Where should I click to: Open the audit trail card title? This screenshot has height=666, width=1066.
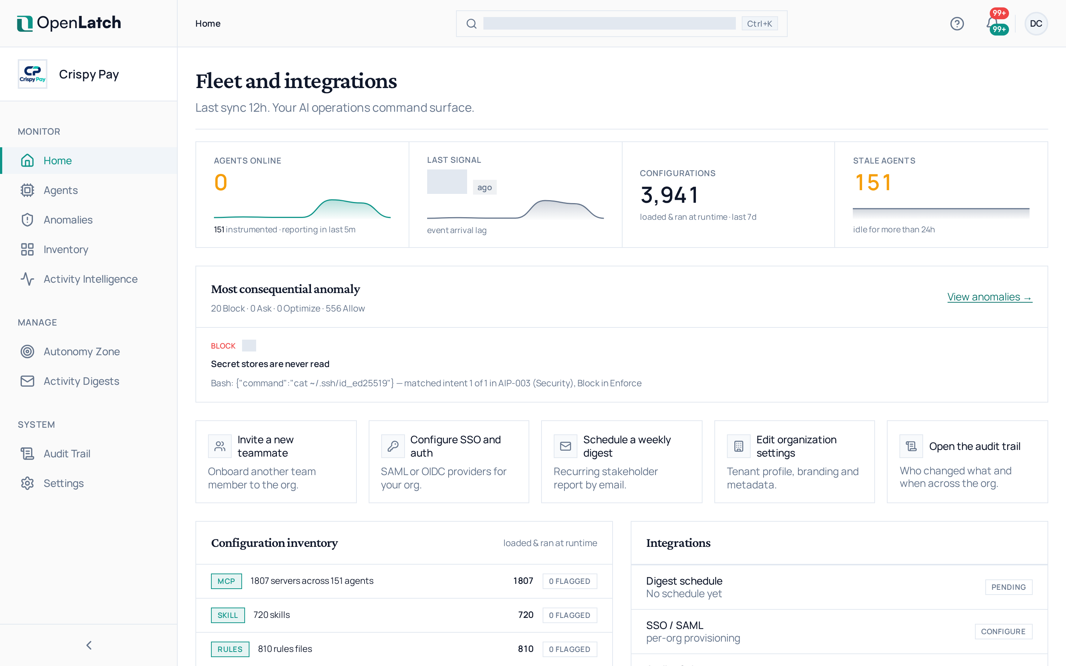coord(974,446)
